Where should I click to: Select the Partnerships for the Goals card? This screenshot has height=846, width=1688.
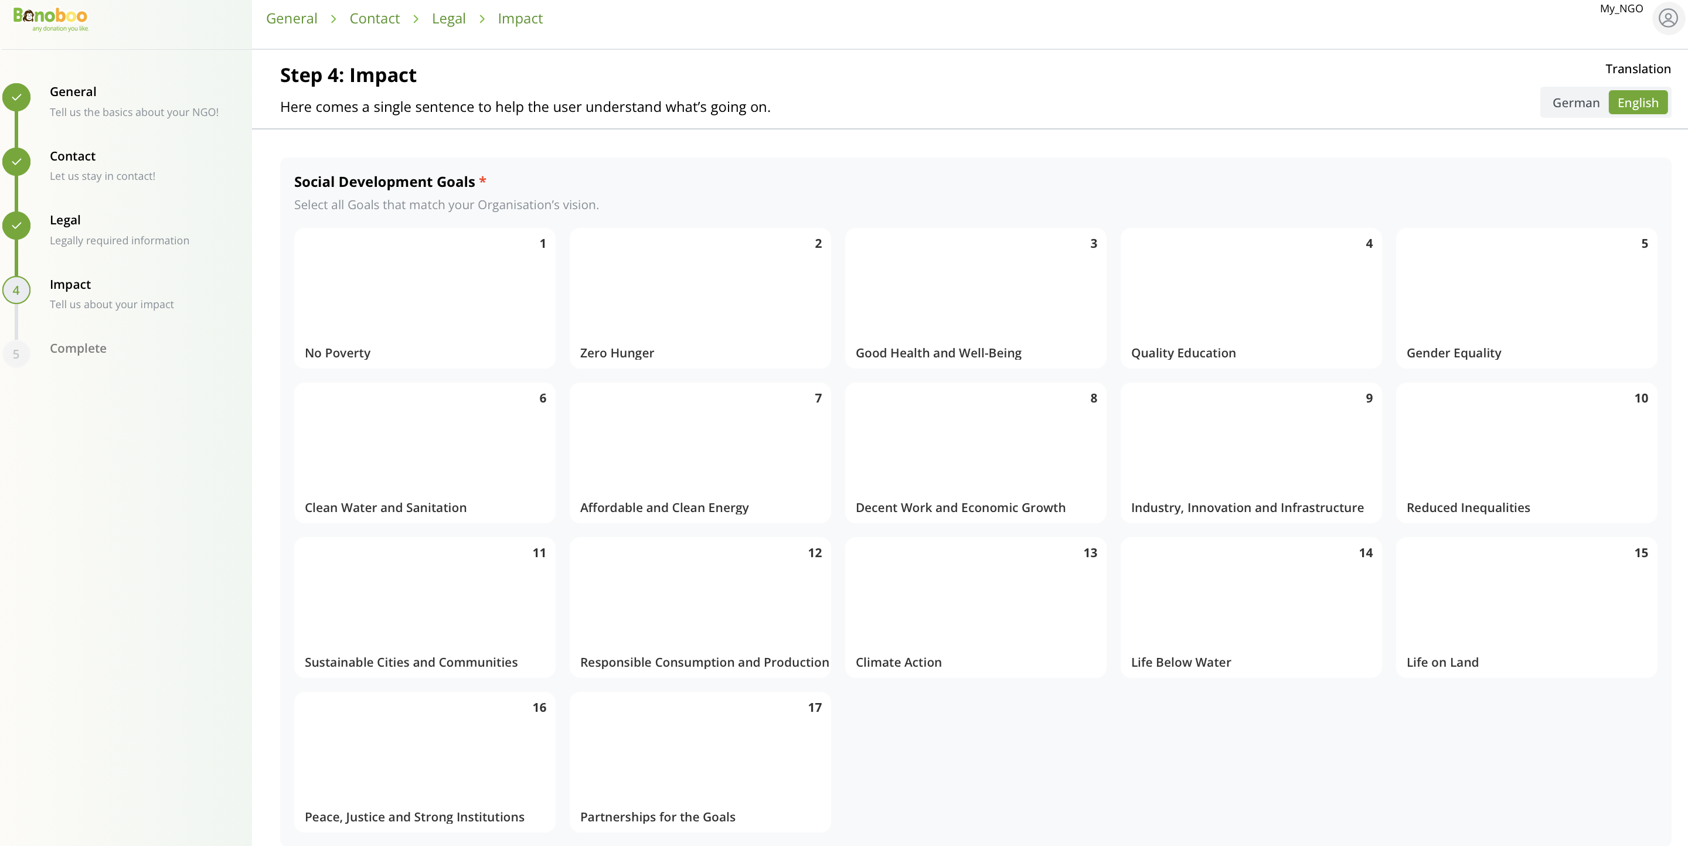(699, 762)
